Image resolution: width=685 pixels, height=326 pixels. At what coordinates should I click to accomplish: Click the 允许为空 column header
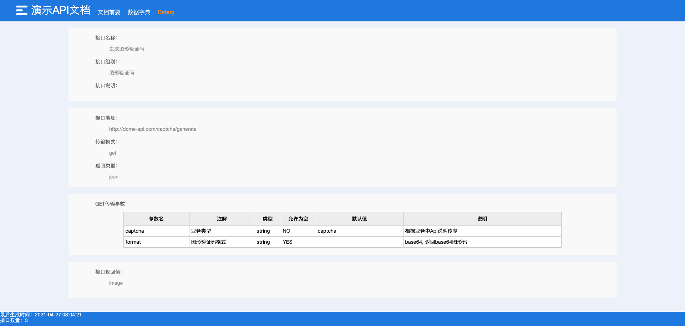coord(298,219)
